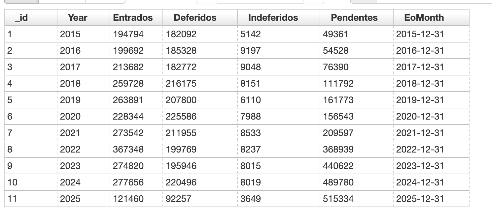This screenshot has height=224, width=492.
Task: Sort by the Indeferidos column header
Action: pos(273,18)
